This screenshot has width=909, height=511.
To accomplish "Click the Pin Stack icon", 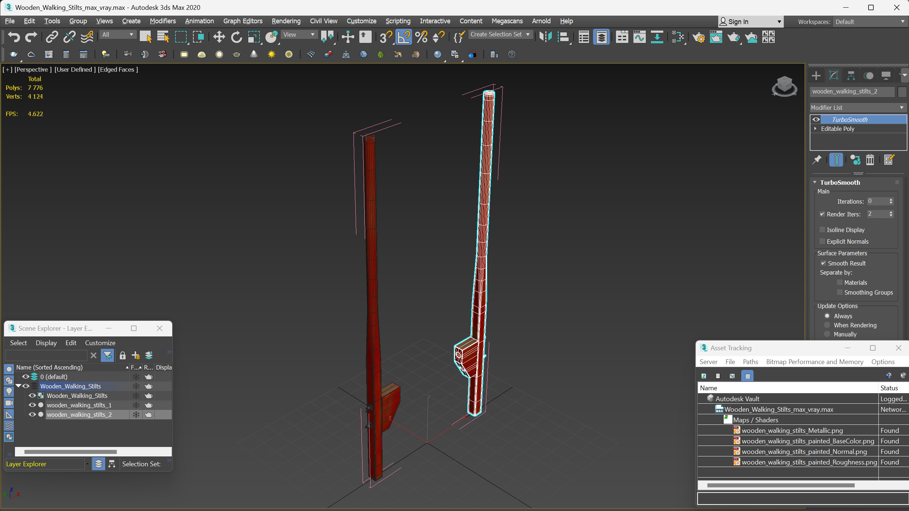I will (817, 160).
